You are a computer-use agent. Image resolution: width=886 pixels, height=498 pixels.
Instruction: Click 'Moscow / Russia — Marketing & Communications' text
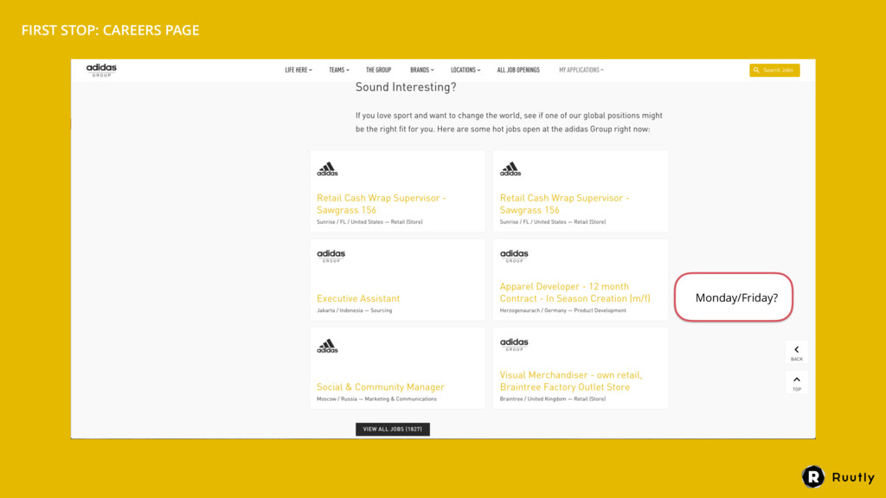(x=376, y=399)
